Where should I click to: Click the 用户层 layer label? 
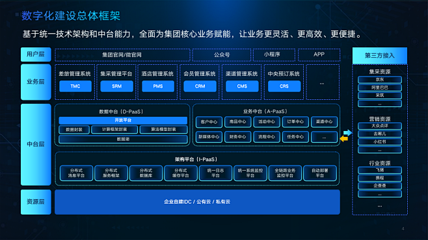[36, 54]
